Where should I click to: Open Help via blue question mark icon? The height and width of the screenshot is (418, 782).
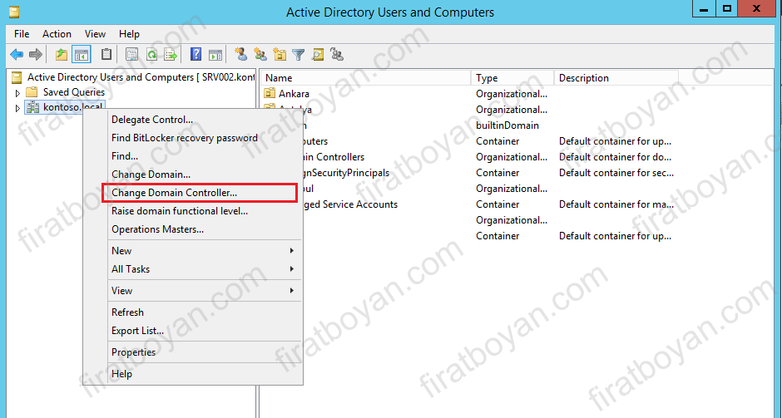coord(196,54)
